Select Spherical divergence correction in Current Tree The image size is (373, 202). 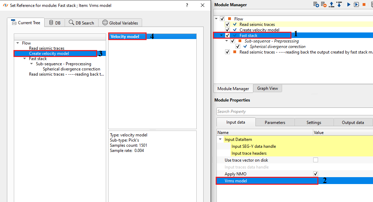(71, 69)
